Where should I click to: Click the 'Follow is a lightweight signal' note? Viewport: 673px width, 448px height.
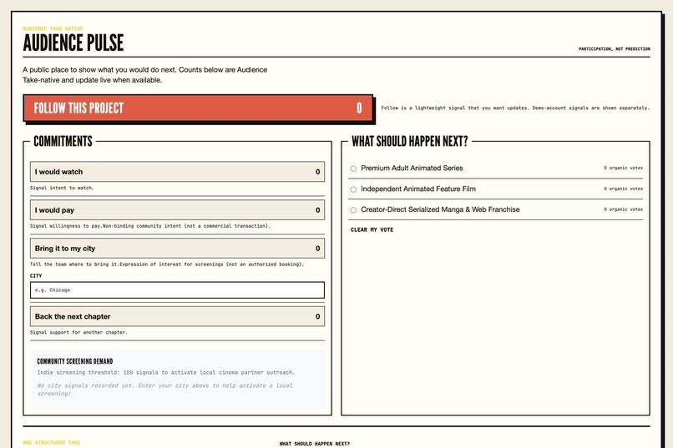coord(515,108)
